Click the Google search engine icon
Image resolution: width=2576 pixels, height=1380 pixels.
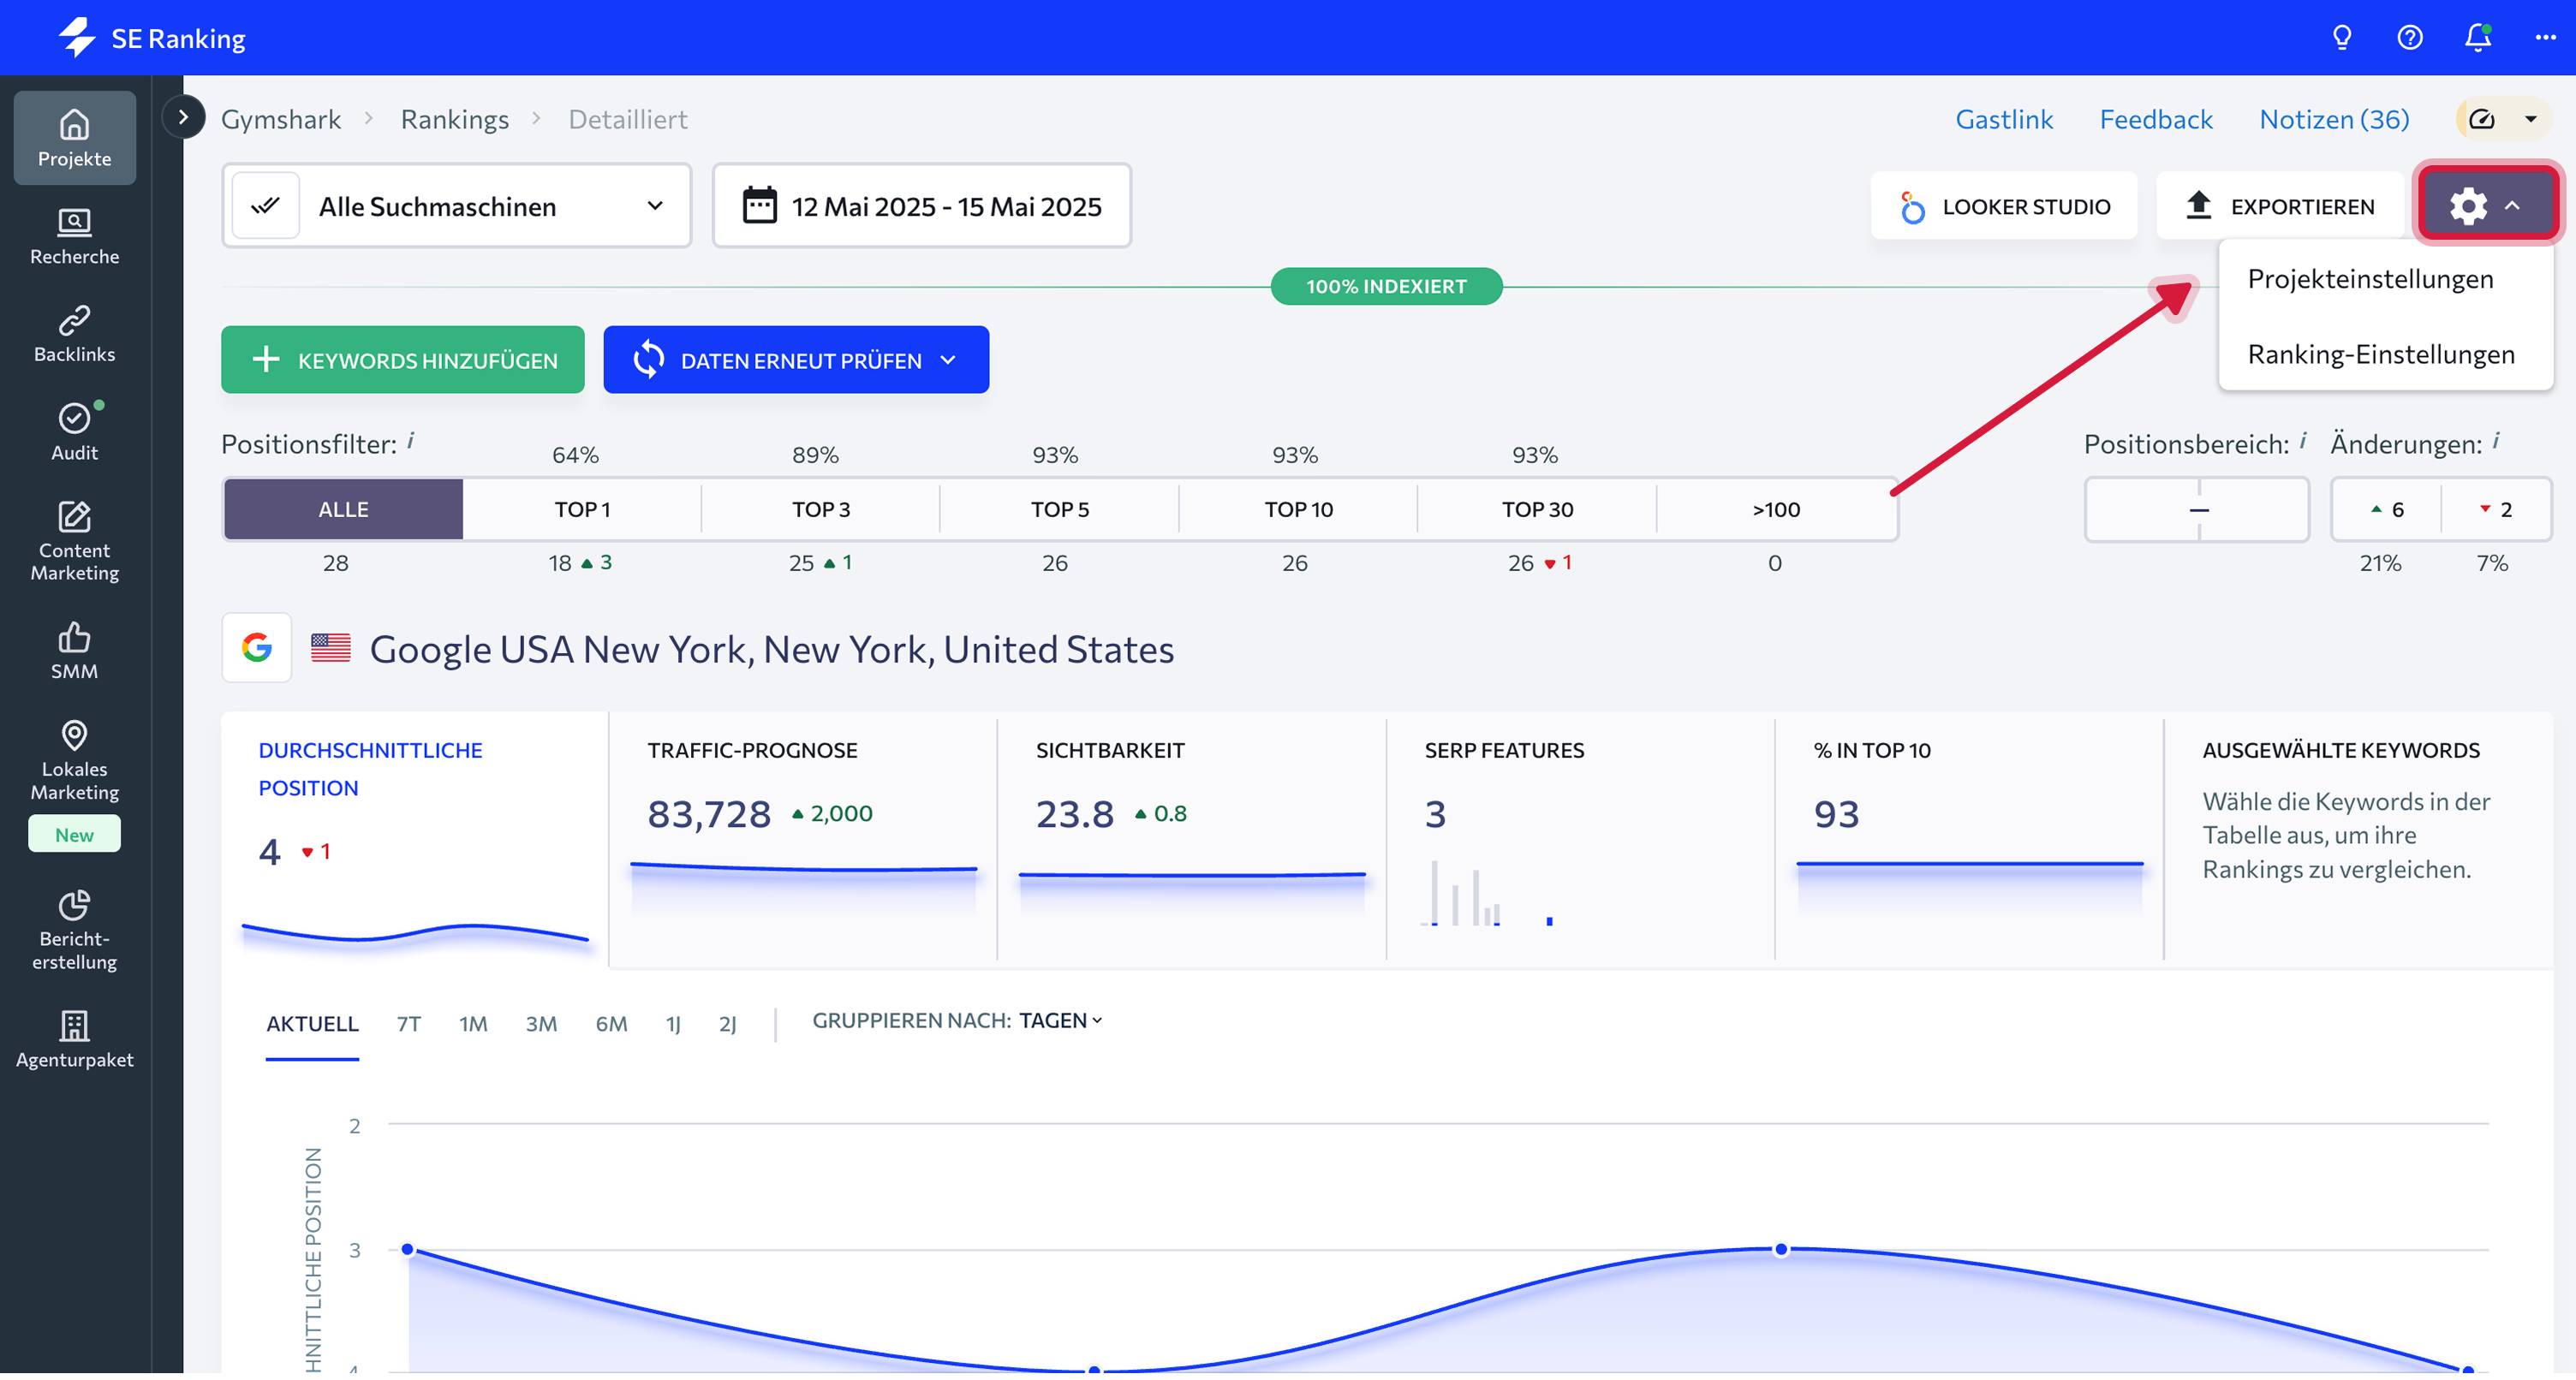point(257,649)
